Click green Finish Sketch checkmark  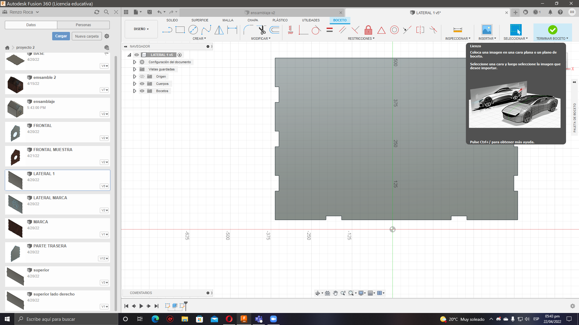[552, 30]
